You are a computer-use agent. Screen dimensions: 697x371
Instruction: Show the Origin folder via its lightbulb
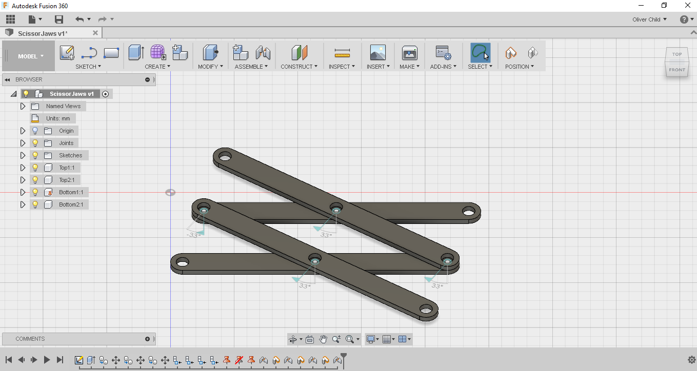[35, 131]
